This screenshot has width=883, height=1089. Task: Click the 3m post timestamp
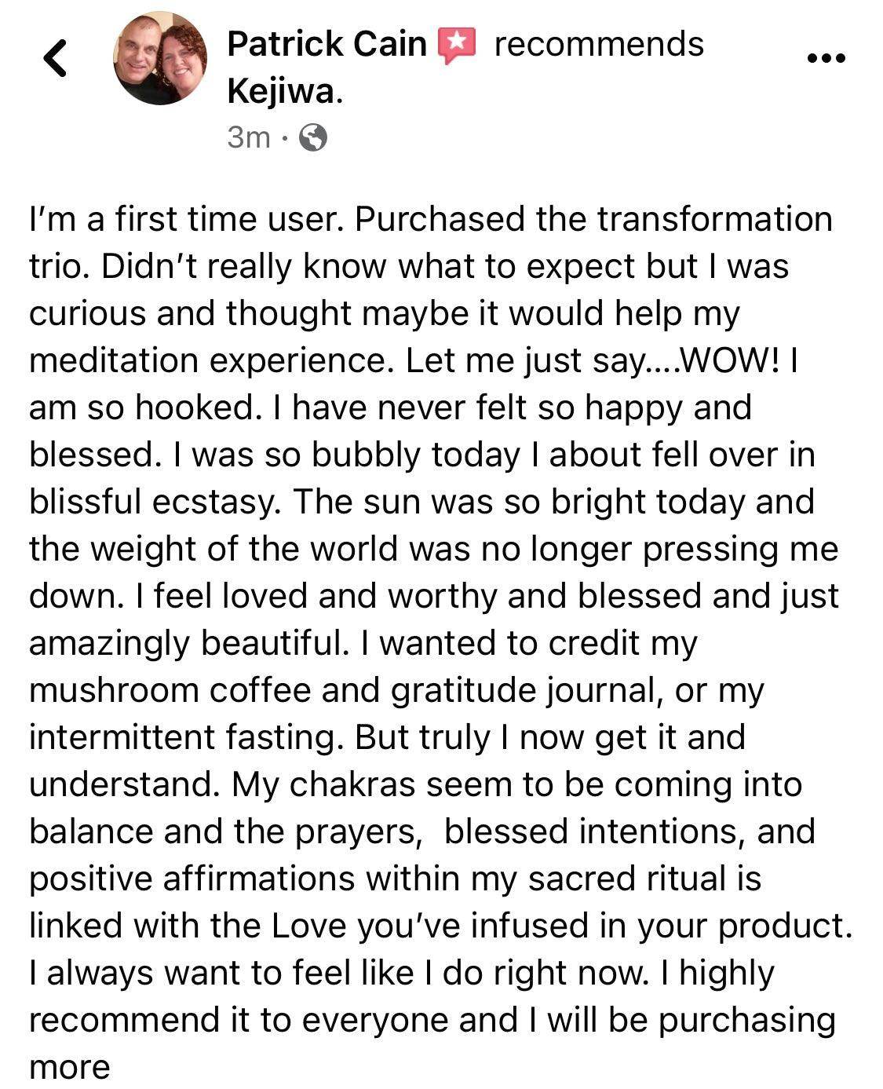[248, 138]
